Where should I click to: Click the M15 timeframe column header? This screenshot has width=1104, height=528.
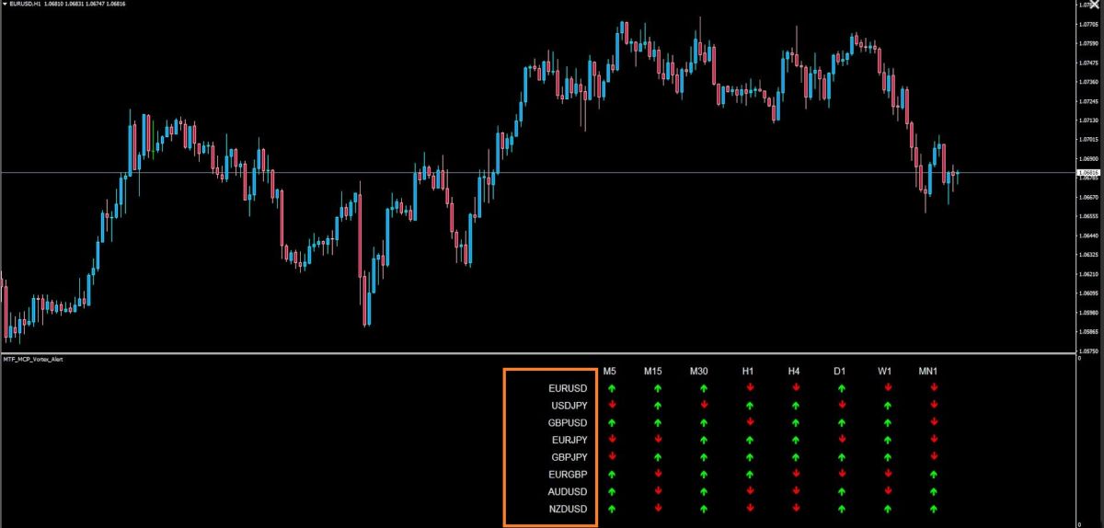(x=653, y=371)
